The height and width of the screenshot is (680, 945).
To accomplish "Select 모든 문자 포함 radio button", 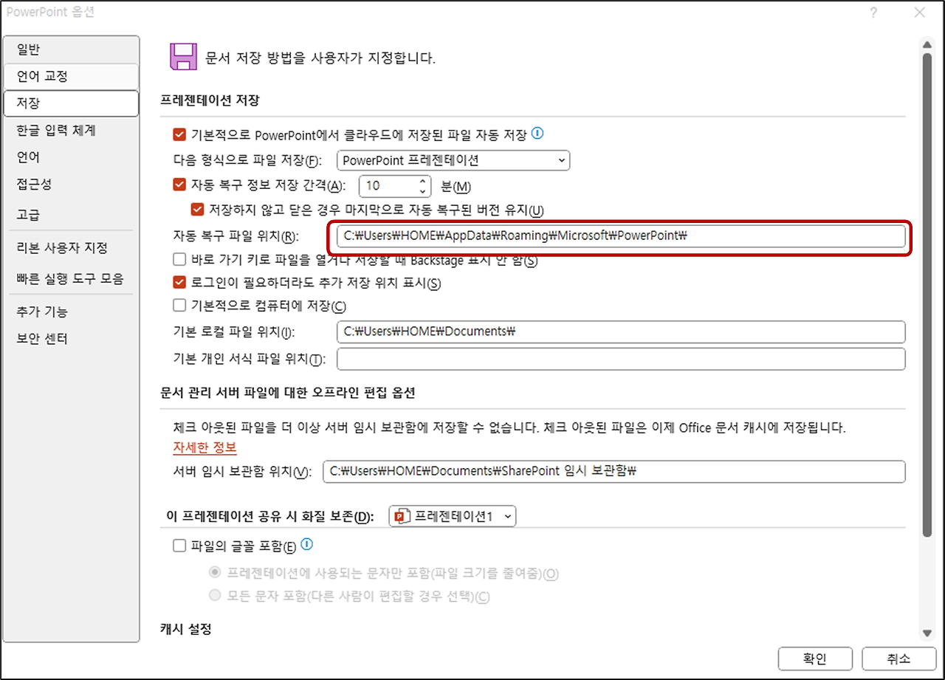I will click(215, 596).
